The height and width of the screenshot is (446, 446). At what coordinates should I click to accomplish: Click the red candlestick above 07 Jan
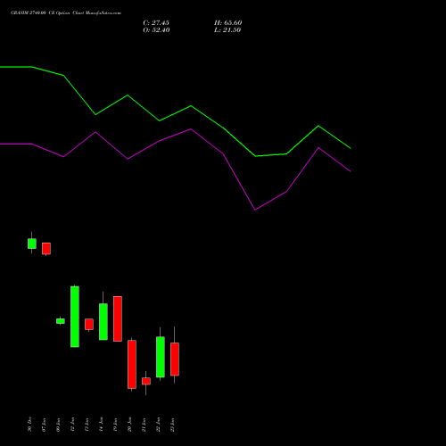[46, 249]
